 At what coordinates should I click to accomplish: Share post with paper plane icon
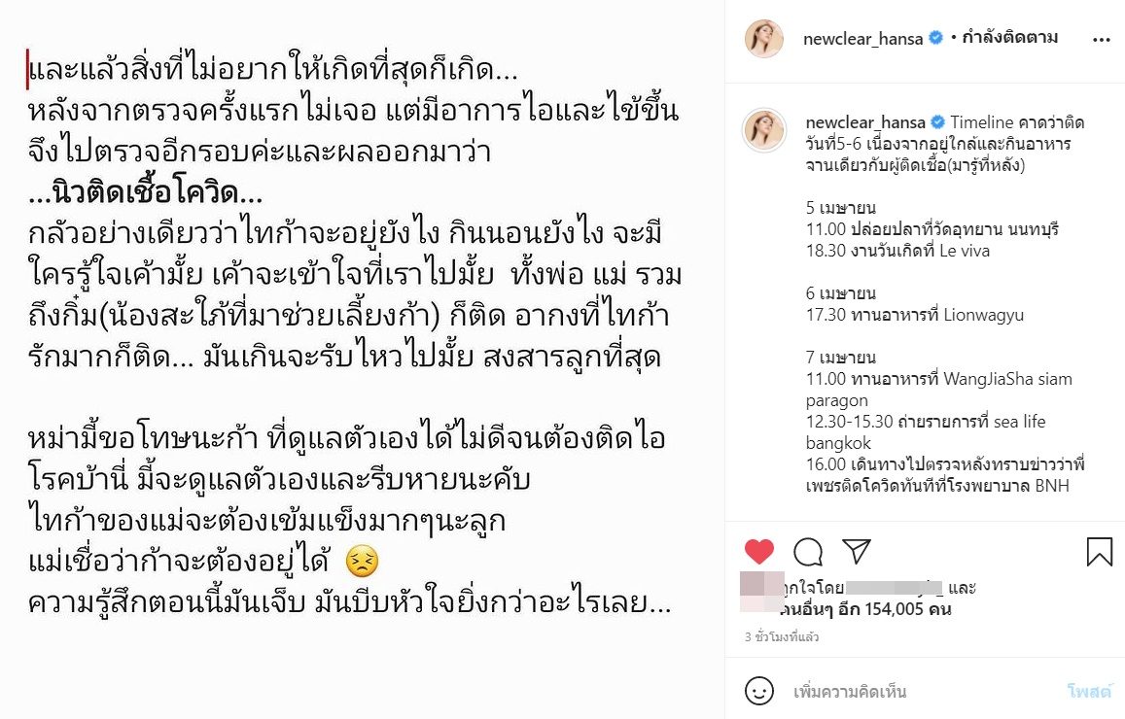point(857,551)
